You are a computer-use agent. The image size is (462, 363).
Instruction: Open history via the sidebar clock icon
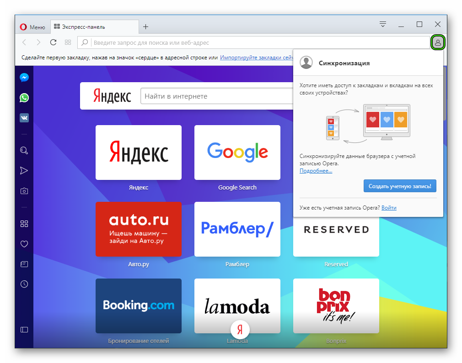(x=24, y=284)
